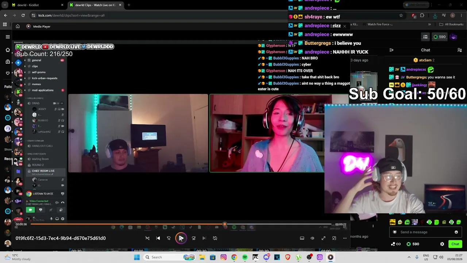This screenshot has height=263, width=467.
Task: Click the Media Player play button
Action: click(x=181, y=238)
